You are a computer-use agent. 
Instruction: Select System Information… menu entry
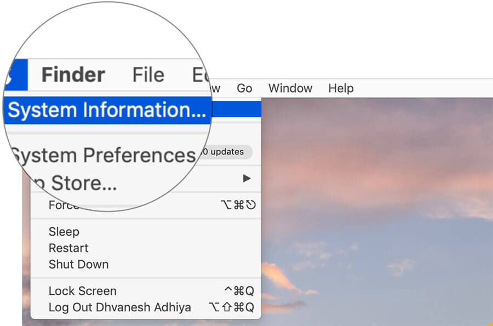107,110
